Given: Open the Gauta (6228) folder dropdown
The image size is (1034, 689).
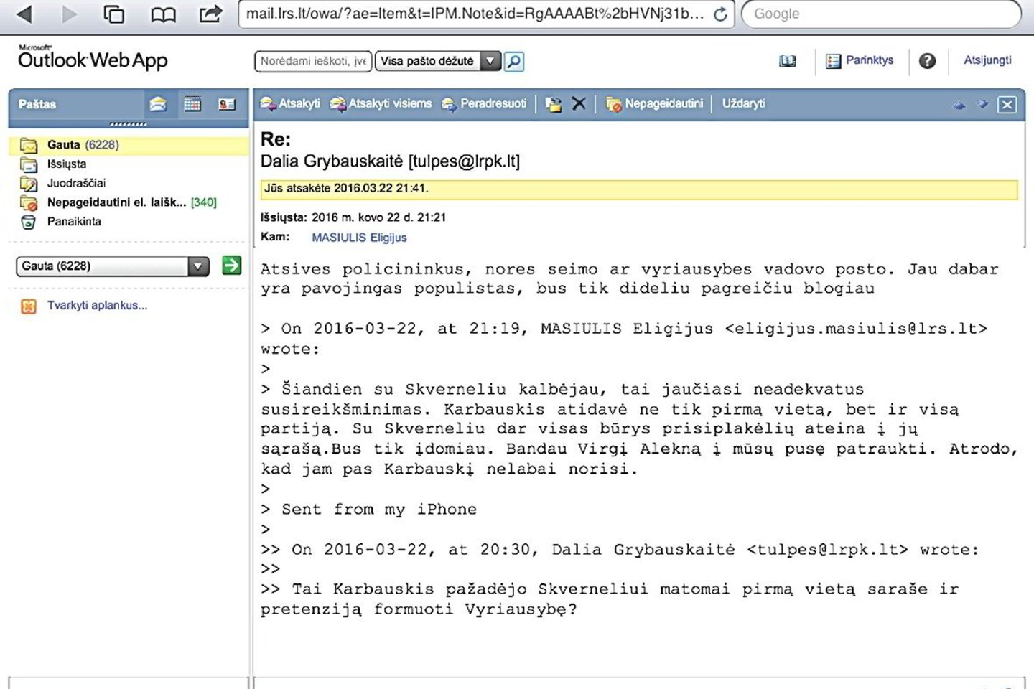Looking at the screenshot, I should coord(198,266).
